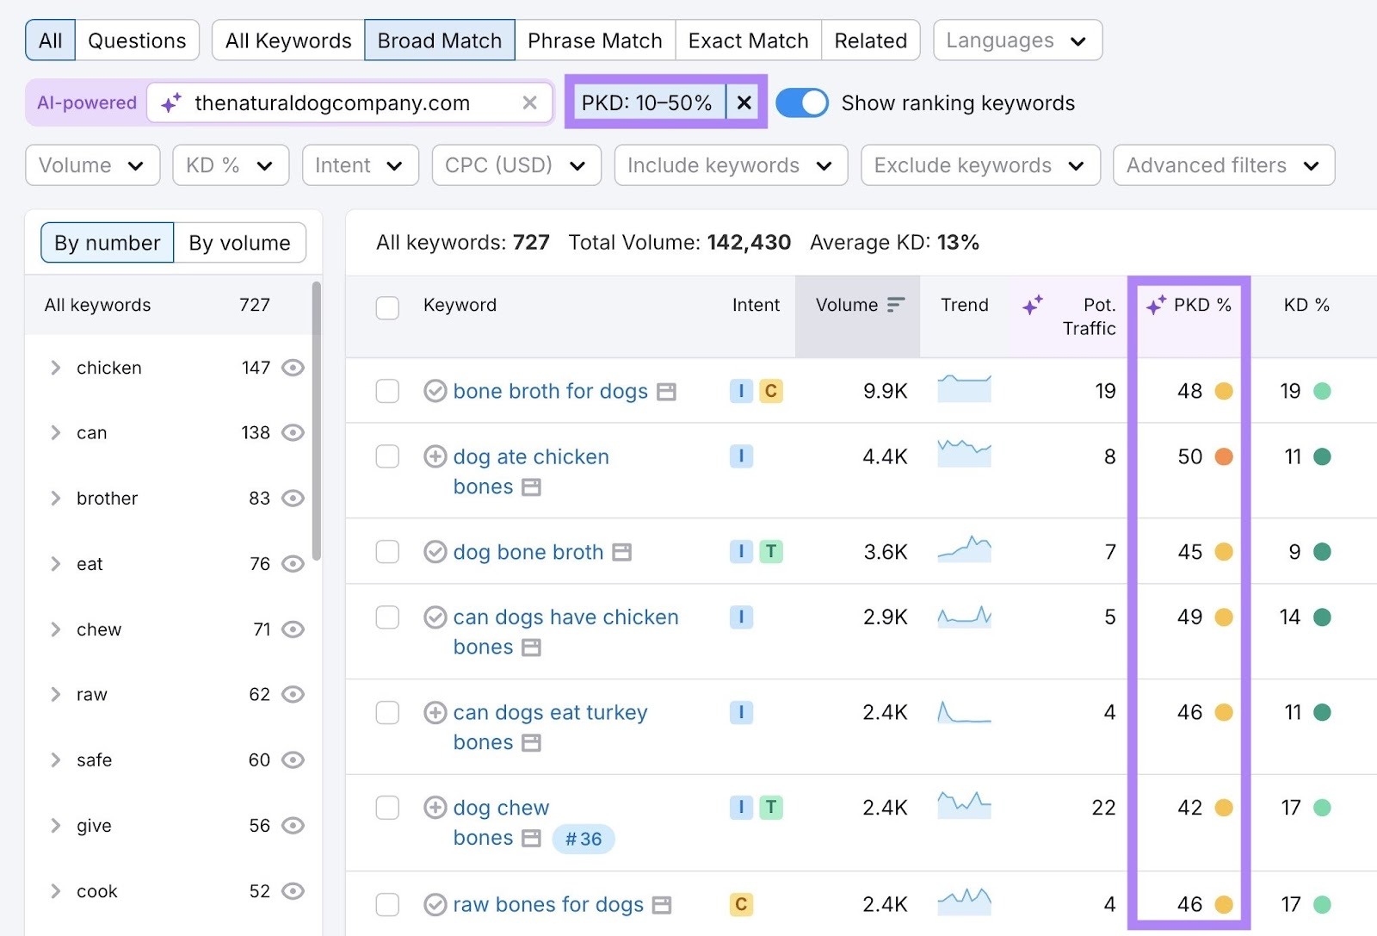
Task: Remove the PKD 10–50% filter
Action: tap(744, 102)
